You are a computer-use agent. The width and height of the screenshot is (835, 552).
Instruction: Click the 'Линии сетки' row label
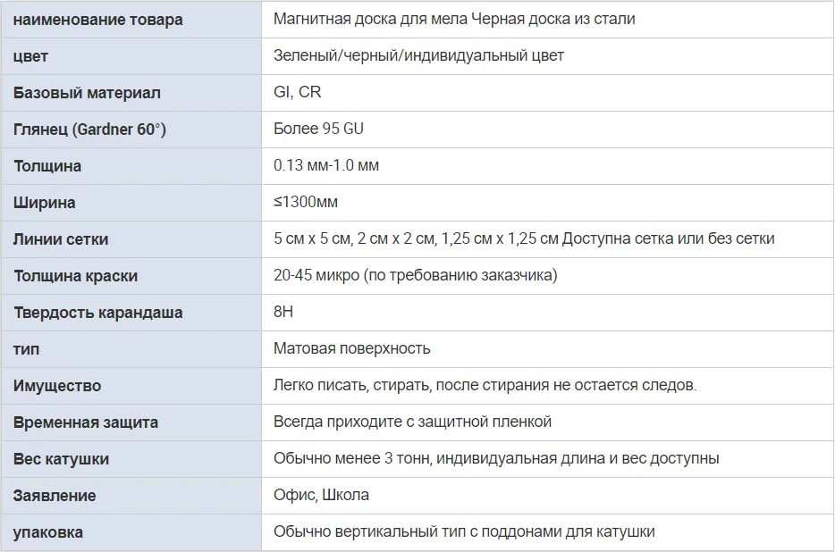click(61, 239)
